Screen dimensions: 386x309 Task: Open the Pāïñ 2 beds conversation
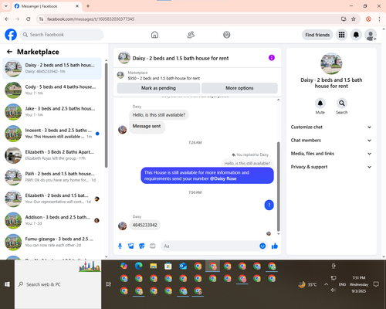pos(52,177)
